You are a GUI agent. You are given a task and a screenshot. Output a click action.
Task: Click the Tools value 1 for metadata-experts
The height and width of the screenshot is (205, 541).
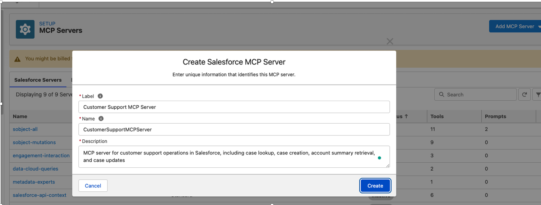(432, 182)
